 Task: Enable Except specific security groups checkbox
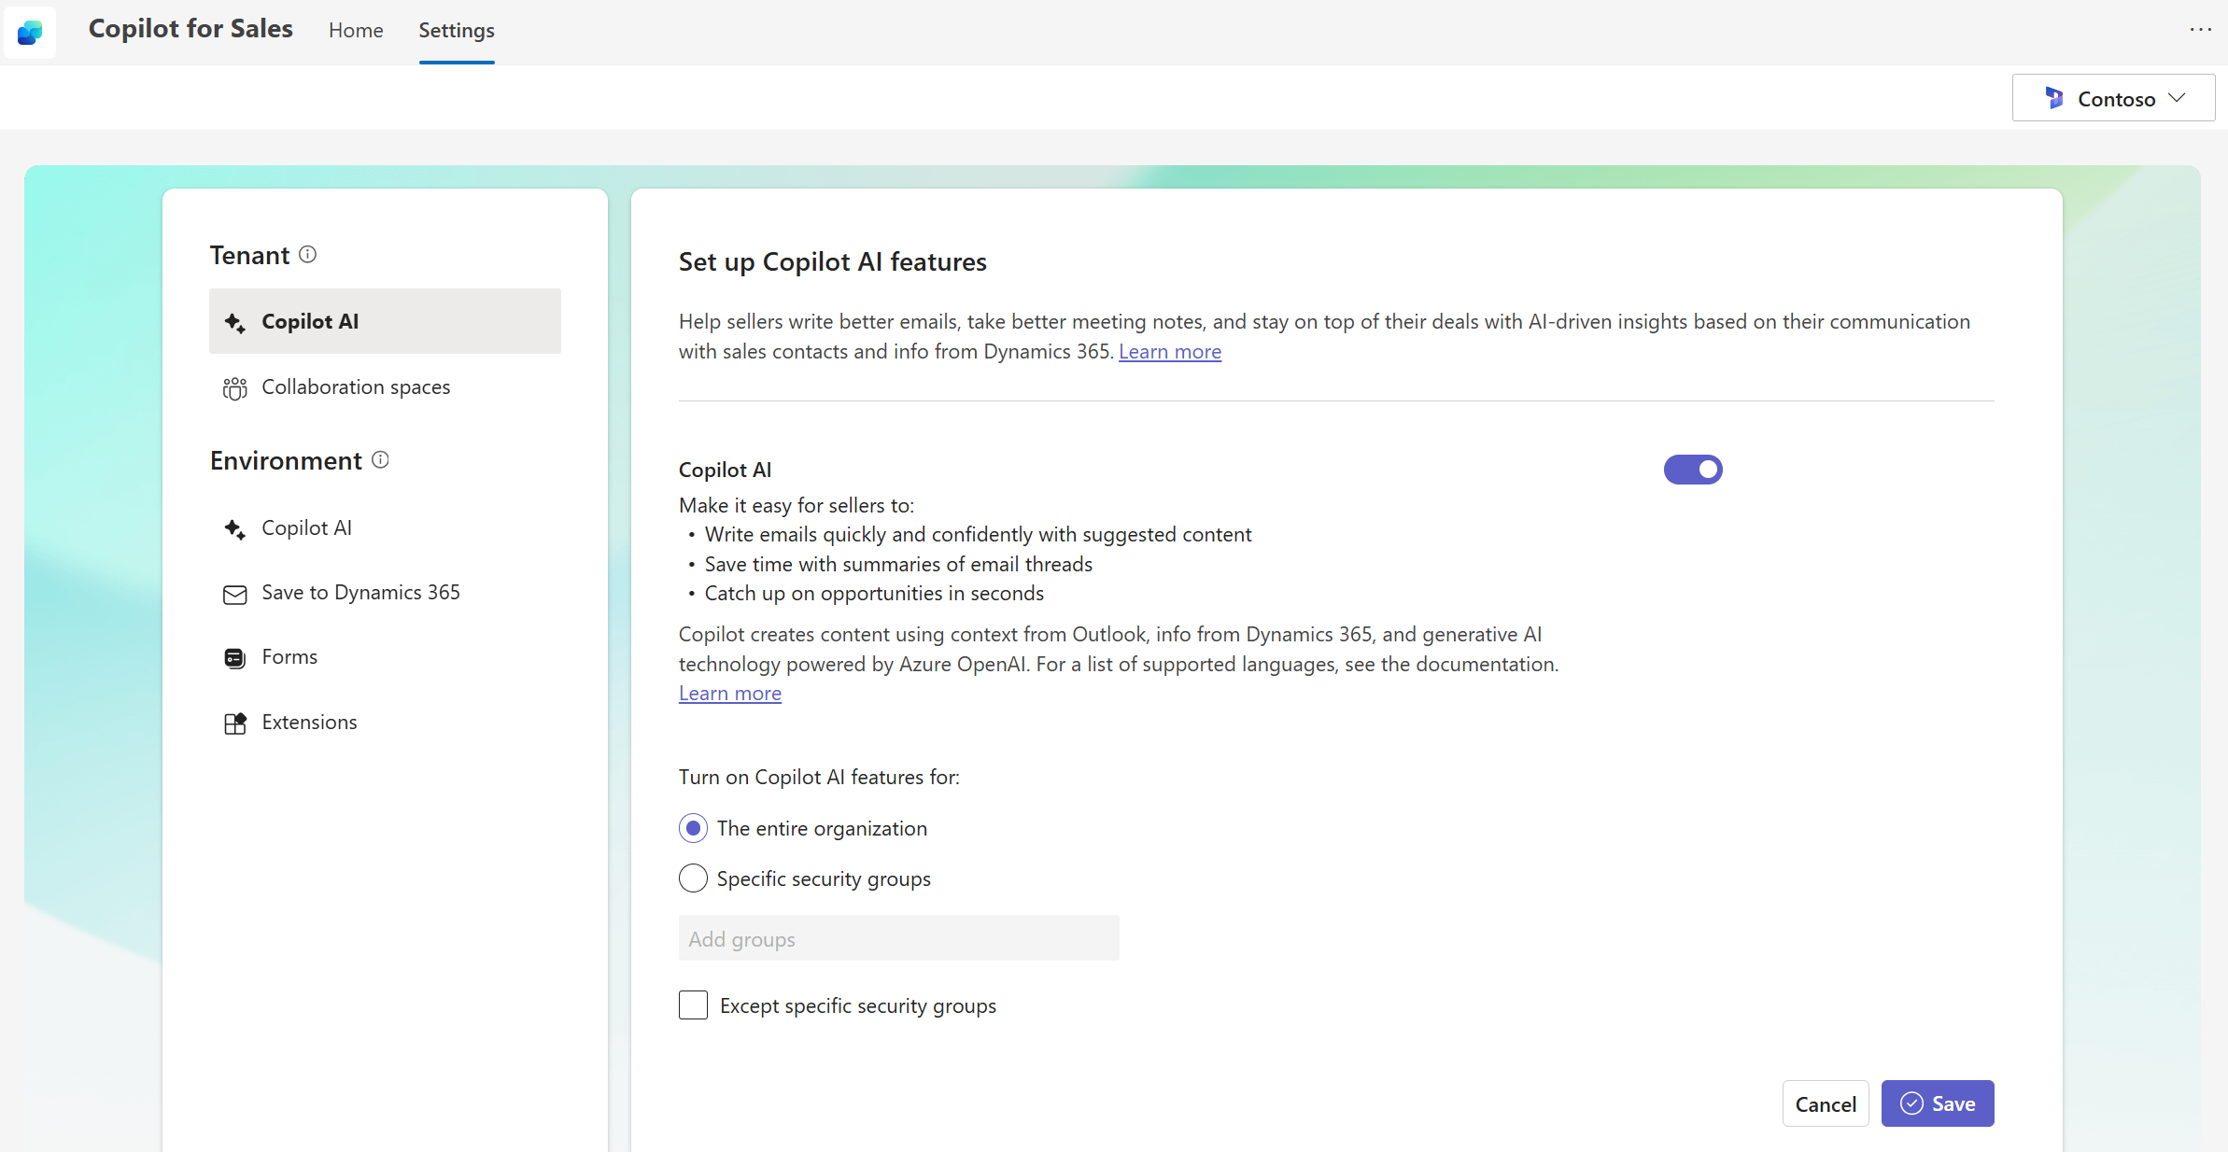(x=692, y=1005)
